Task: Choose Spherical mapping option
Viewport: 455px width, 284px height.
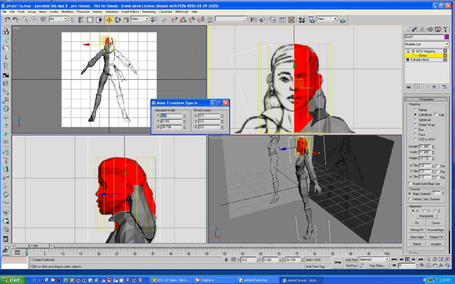Action: coord(415,119)
